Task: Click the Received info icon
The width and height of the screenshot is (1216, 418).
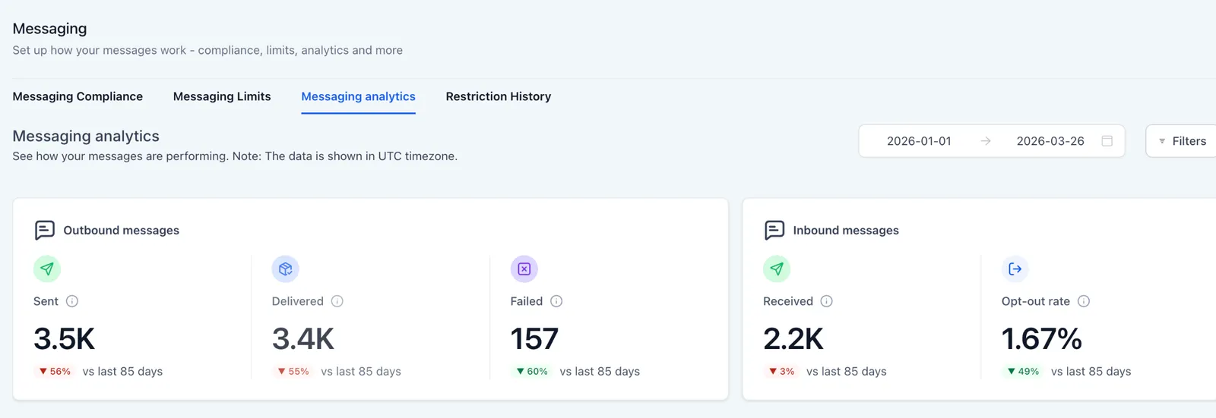Action: pyautogui.click(x=827, y=301)
